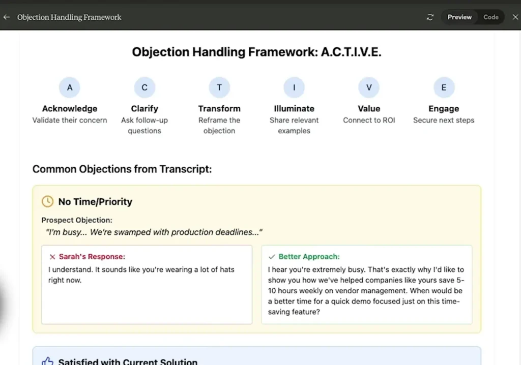Click 'Secure next steps' text
521x365 pixels.
click(444, 120)
